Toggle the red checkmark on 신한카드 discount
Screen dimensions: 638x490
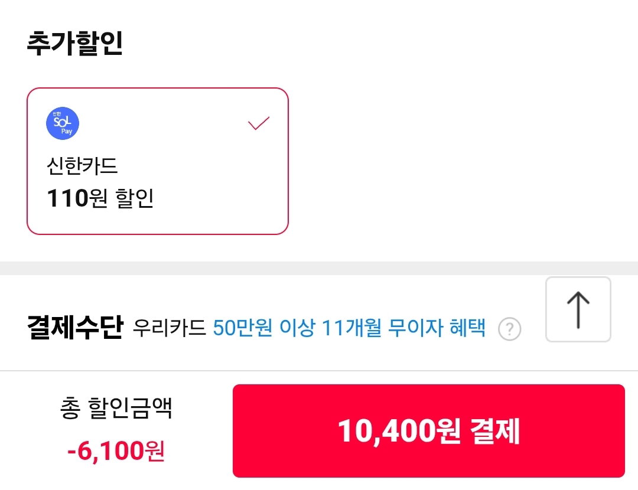point(259,123)
